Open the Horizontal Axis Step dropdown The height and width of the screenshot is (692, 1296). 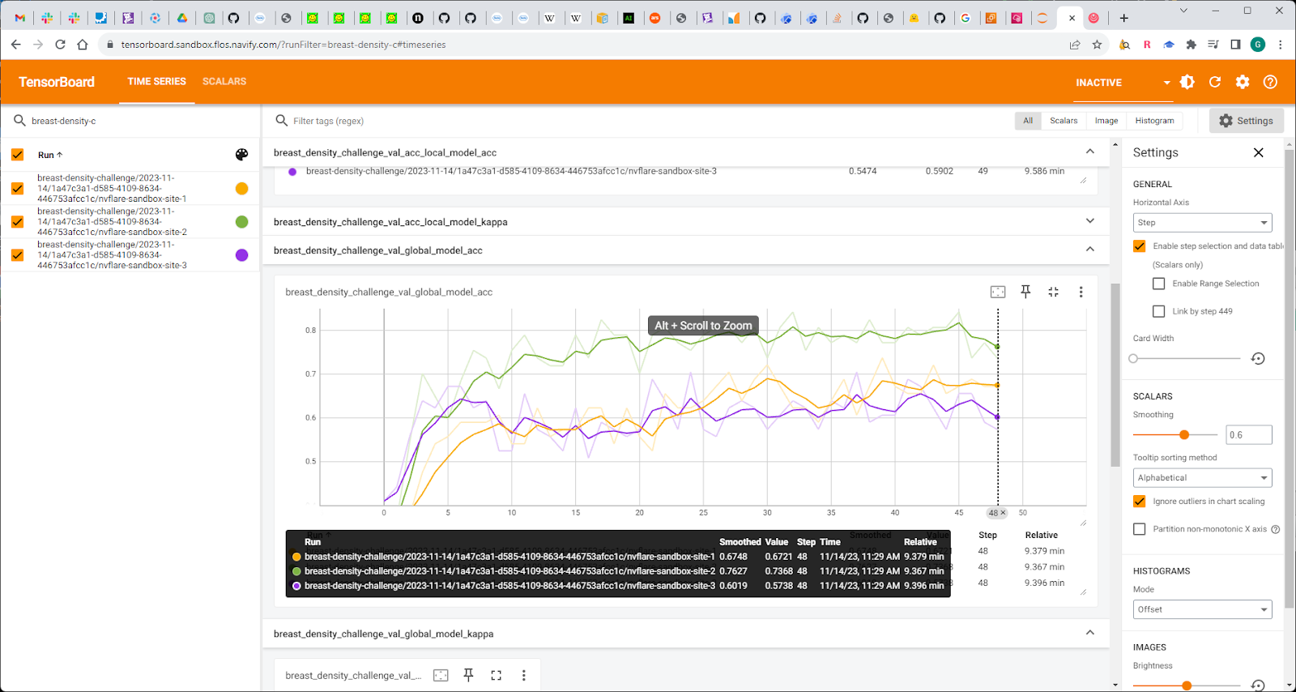[x=1202, y=223]
